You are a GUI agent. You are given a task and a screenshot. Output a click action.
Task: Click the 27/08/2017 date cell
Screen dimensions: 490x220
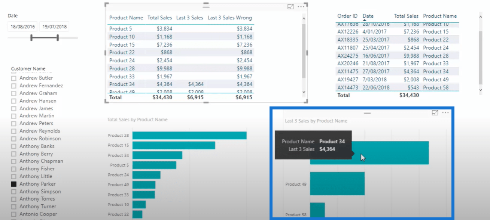point(376,71)
